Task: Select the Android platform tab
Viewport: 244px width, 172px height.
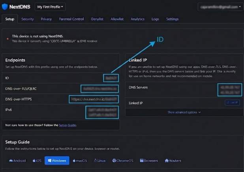Action: point(17,161)
